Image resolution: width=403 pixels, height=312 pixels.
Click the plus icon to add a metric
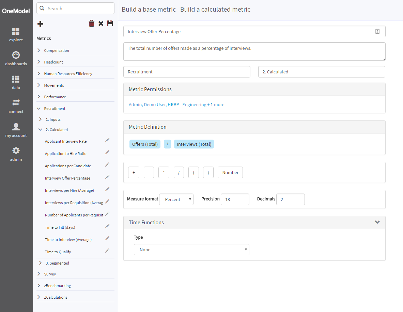(x=40, y=24)
